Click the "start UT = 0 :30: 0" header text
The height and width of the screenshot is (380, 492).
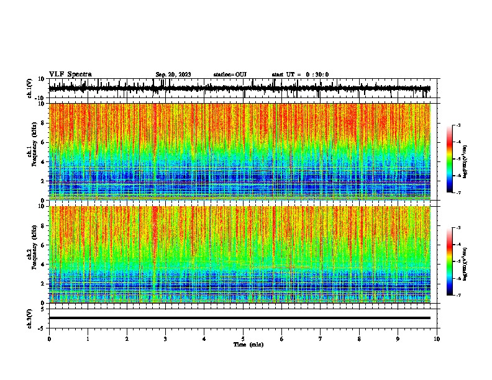[300, 75]
